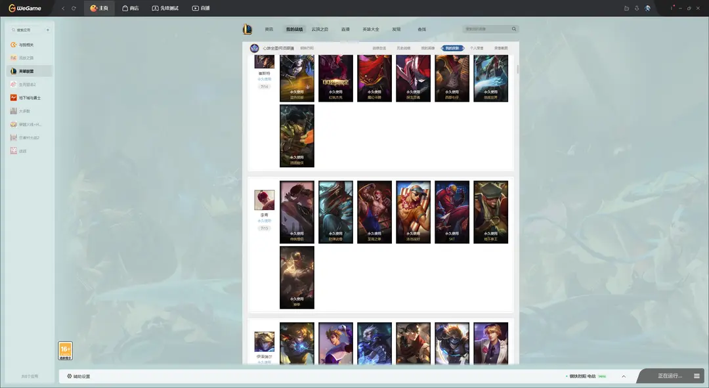Click the 7/14 skin count badge

click(265, 87)
